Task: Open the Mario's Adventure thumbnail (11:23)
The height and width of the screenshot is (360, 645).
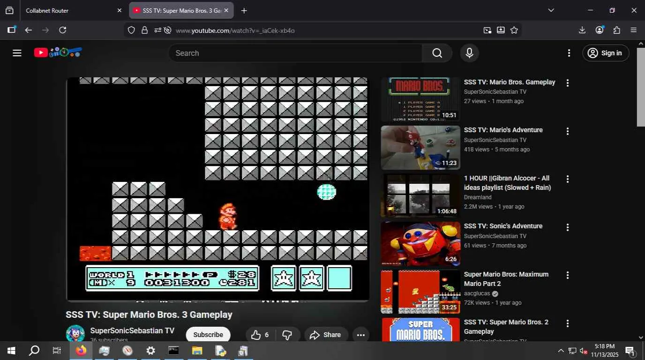Action: (420, 148)
